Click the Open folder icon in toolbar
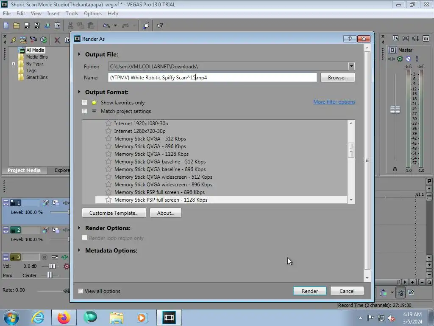Image resolution: width=434 pixels, height=326 pixels. pyautogui.click(x=17, y=25)
